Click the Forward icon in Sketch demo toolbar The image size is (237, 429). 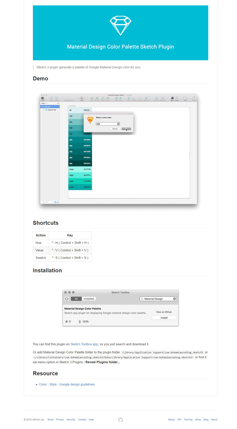pyautogui.click(x=157, y=99)
